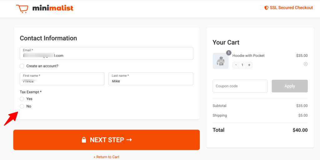The width and height of the screenshot is (320, 160).
Task: Increase hoodie quantity with plus button
Action: (249, 65)
